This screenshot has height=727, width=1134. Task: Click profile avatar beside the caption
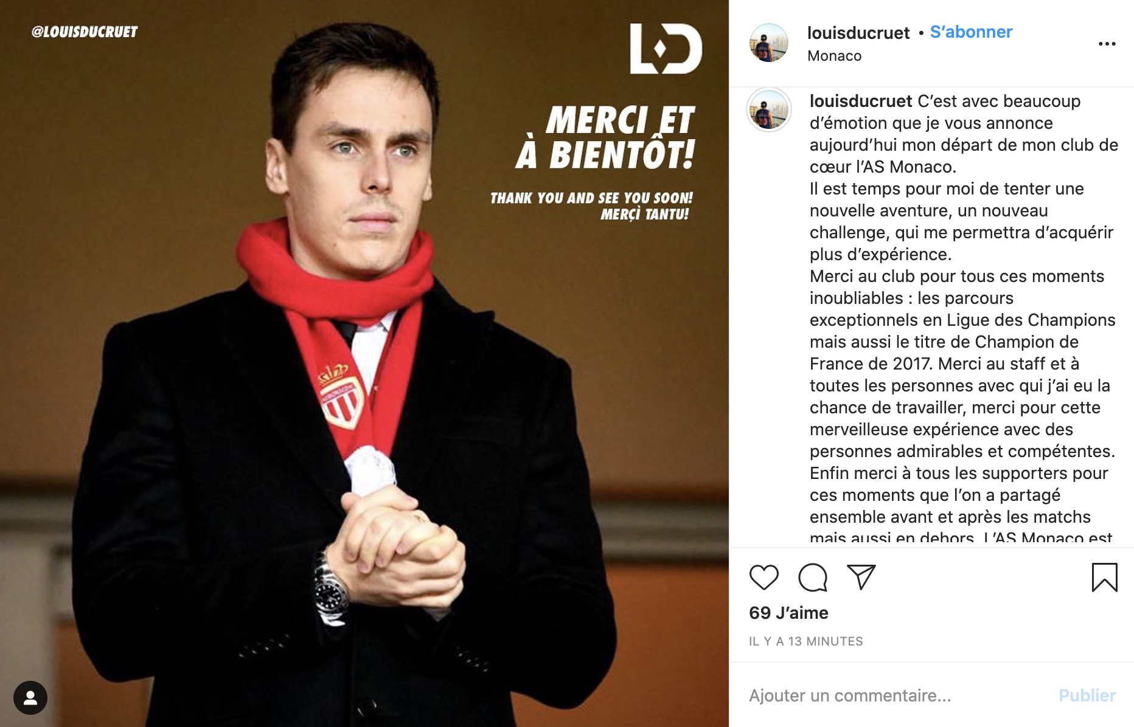[769, 110]
